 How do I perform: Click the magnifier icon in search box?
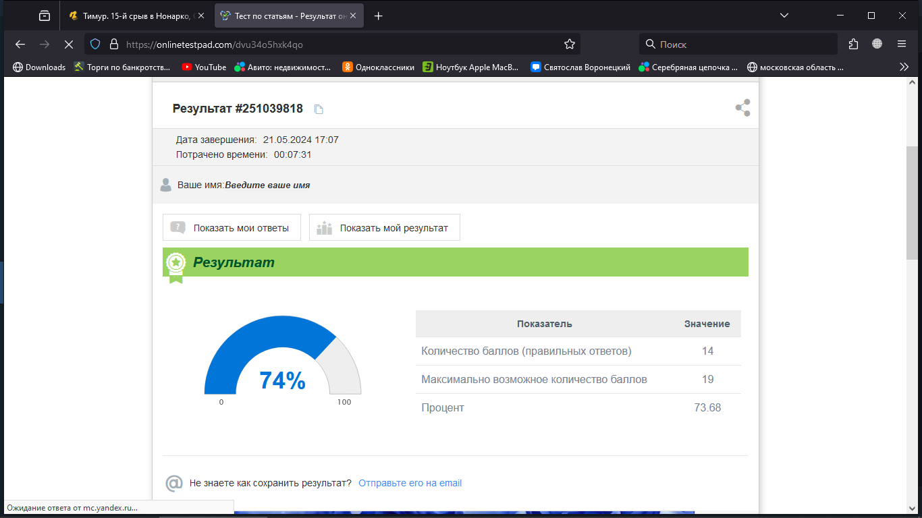tap(651, 44)
